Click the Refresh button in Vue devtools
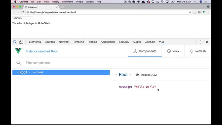 [x=197, y=51]
